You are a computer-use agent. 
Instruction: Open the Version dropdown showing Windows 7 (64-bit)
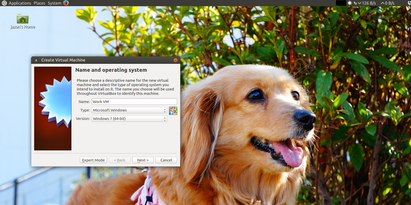point(129,119)
